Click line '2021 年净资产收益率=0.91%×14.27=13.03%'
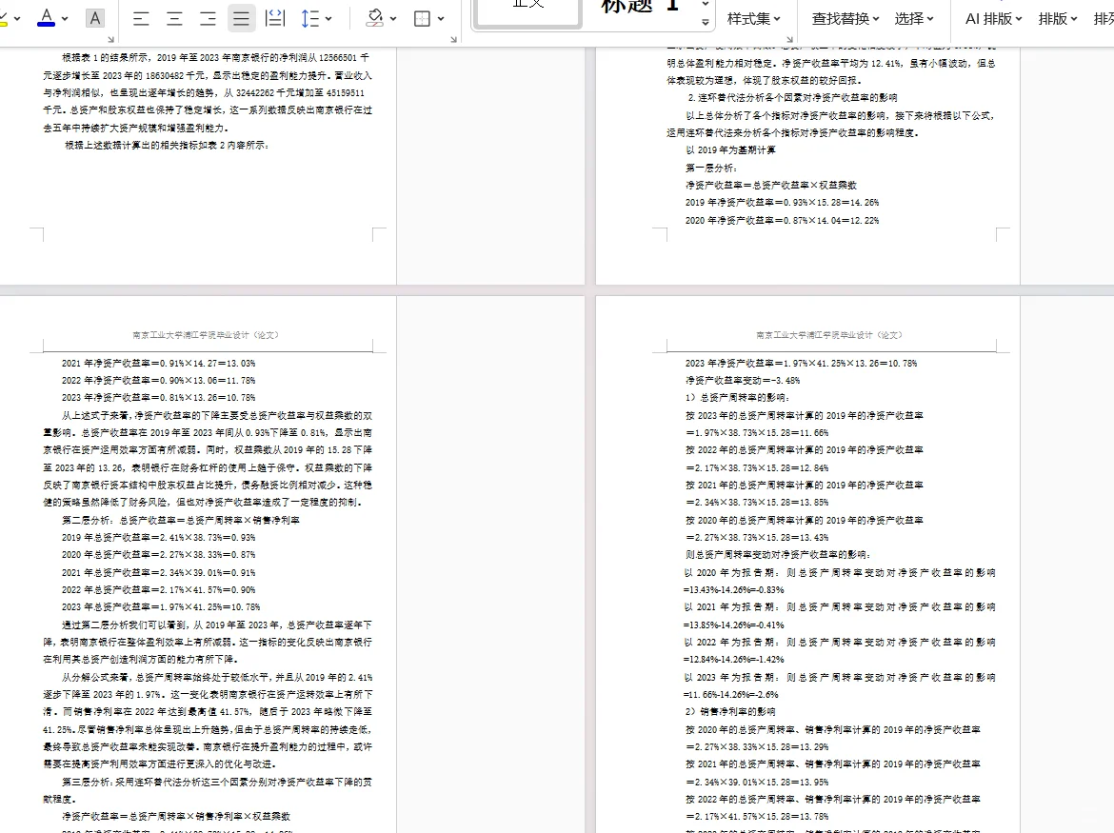 158,363
